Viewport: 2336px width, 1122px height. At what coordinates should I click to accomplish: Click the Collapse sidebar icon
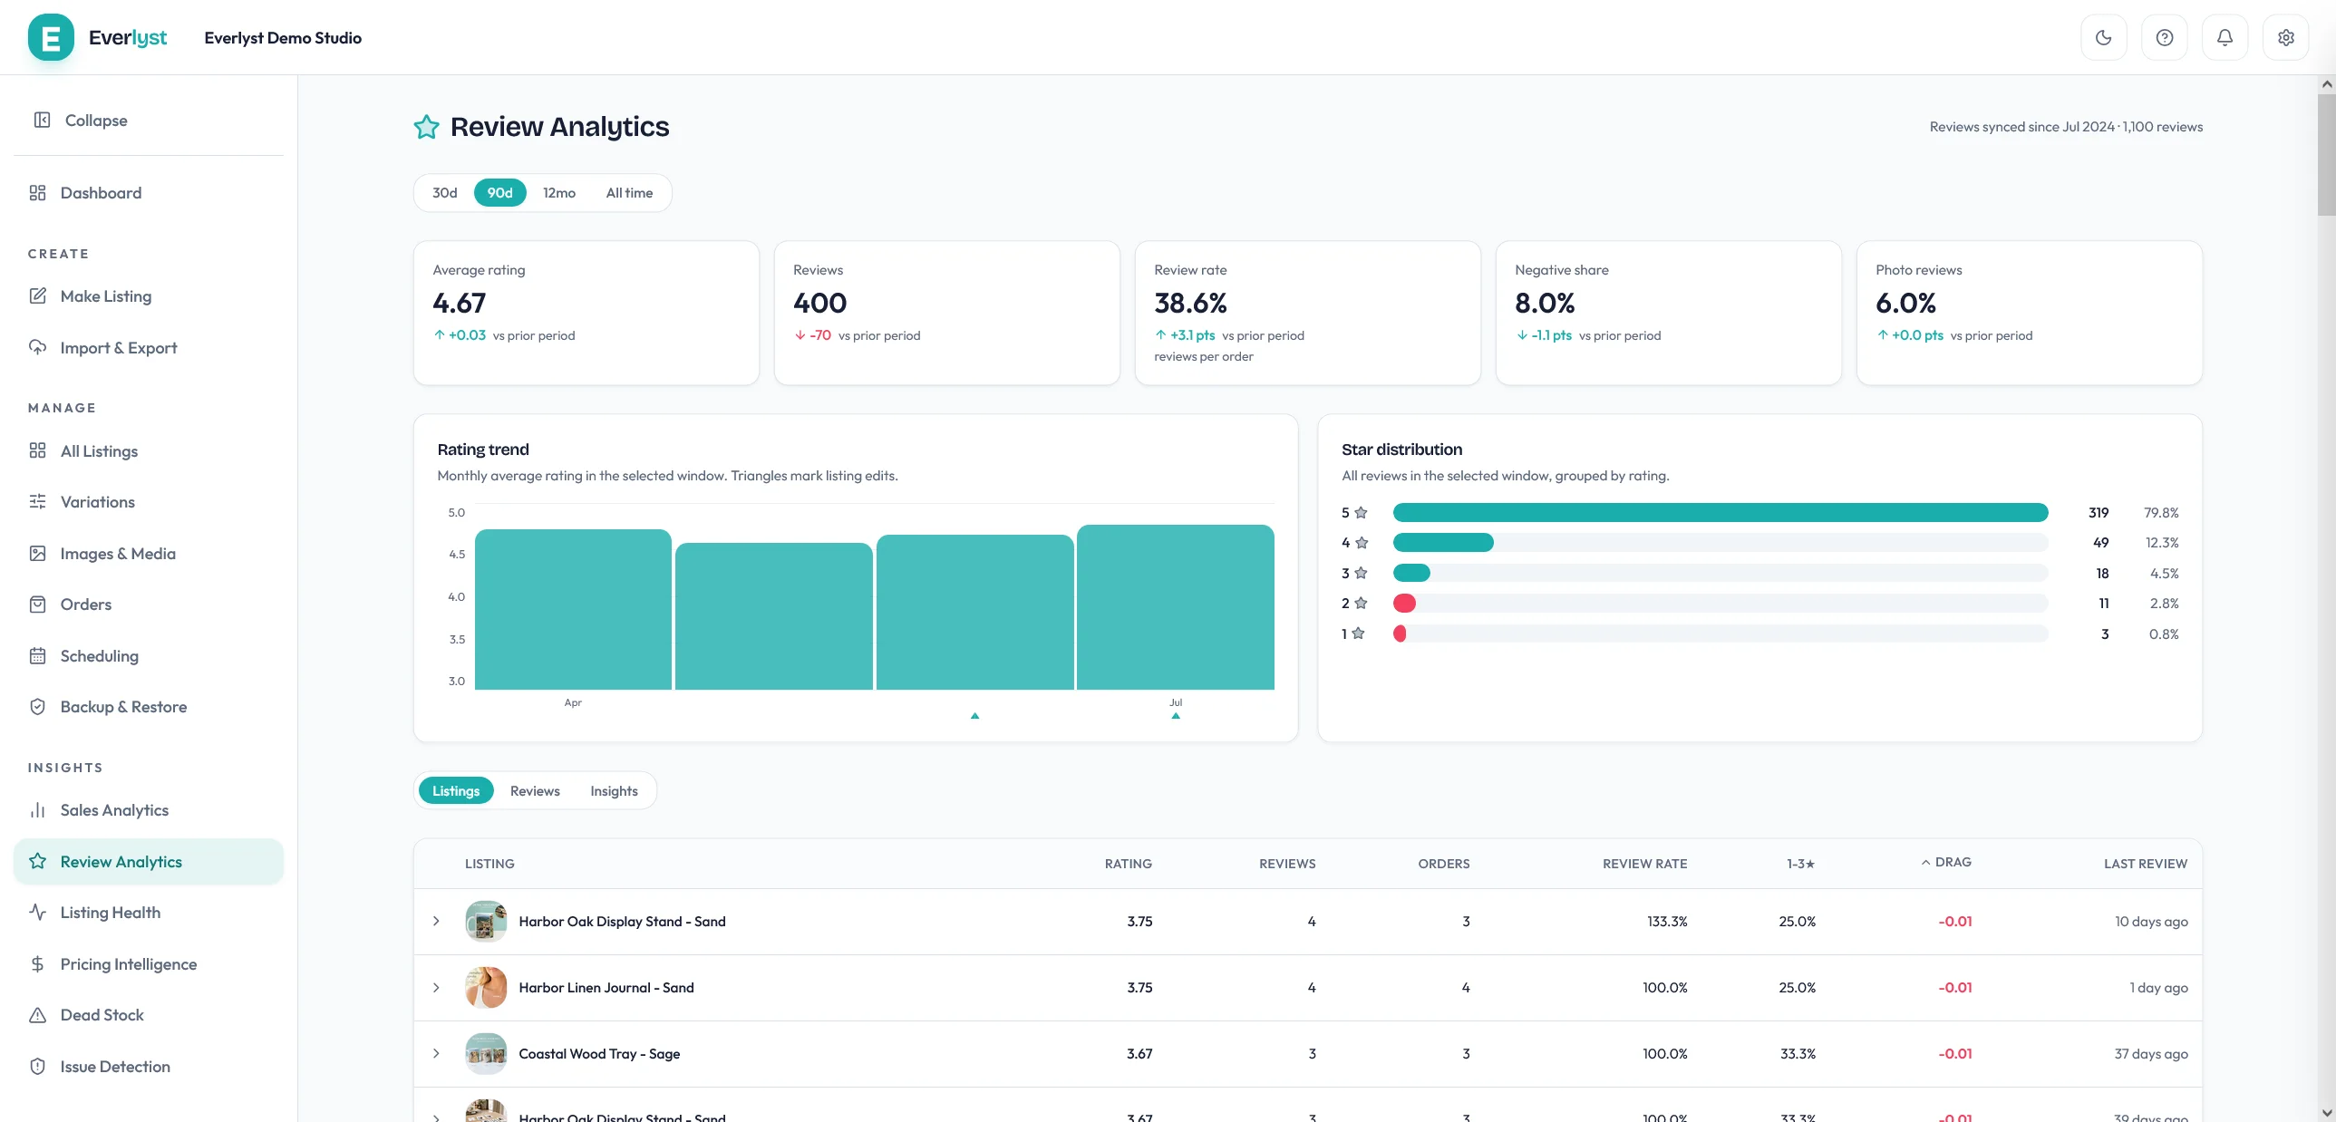42,120
